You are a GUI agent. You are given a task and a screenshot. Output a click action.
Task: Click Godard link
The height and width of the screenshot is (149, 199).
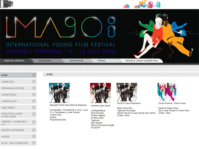(53, 117)
